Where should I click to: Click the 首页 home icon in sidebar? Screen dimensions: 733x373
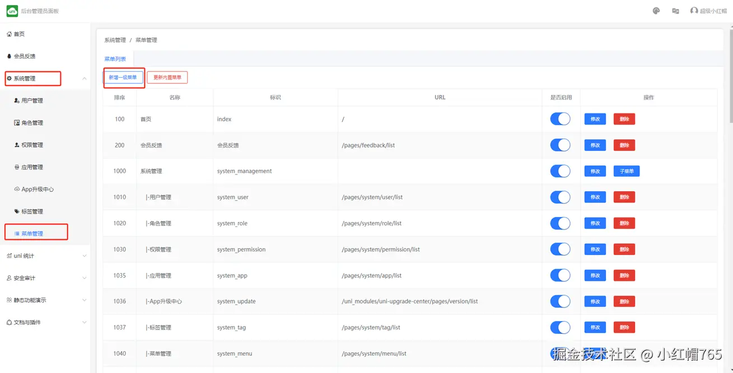click(9, 34)
